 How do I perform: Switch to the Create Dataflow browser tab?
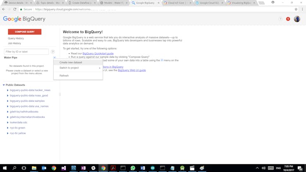tap(81, 3)
